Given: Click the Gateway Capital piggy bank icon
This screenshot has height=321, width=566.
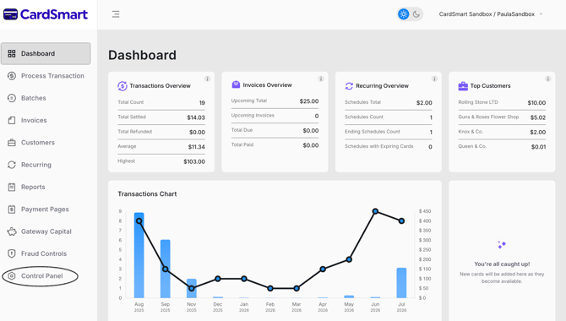Looking at the screenshot, I should coord(12,231).
